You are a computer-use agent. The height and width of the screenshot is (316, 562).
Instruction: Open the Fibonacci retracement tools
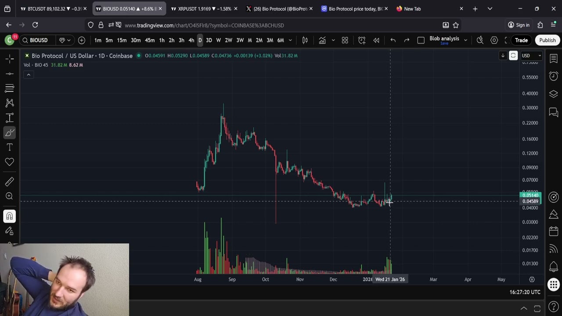[10, 88]
